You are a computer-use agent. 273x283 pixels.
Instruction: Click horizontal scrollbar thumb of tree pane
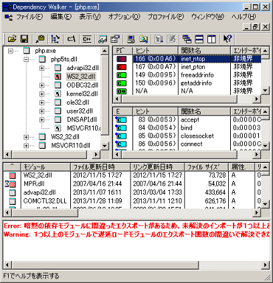(x=50, y=154)
